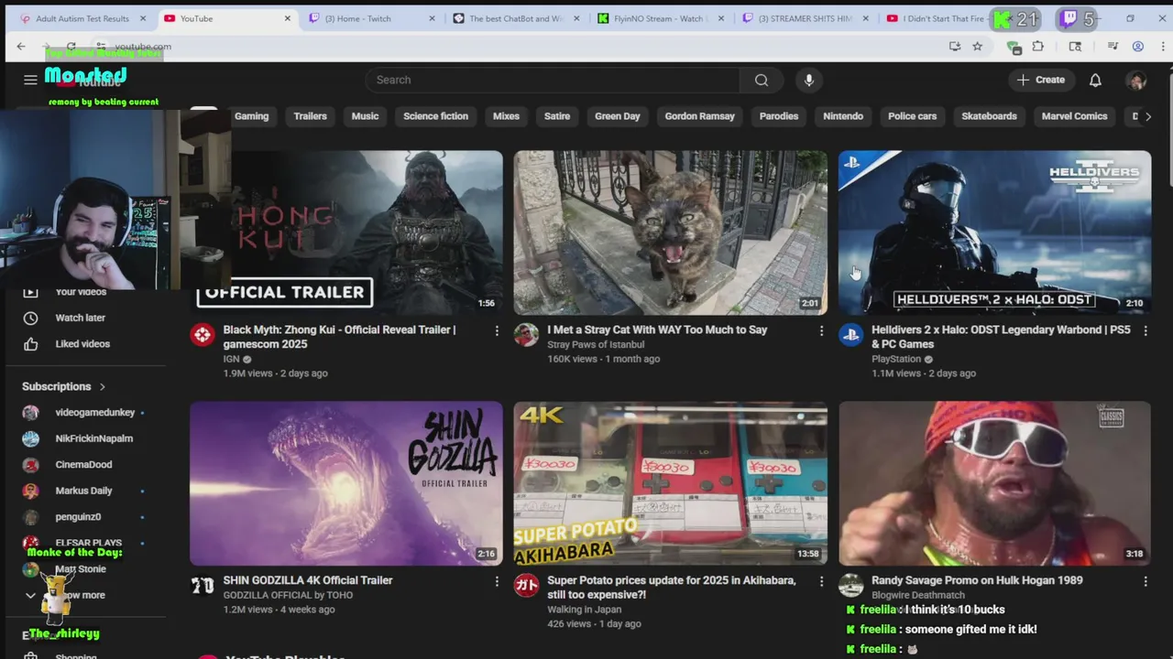Open options for Black Myth Zhong Kui video
Viewport: 1173px width, 659px height.
(497, 330)
